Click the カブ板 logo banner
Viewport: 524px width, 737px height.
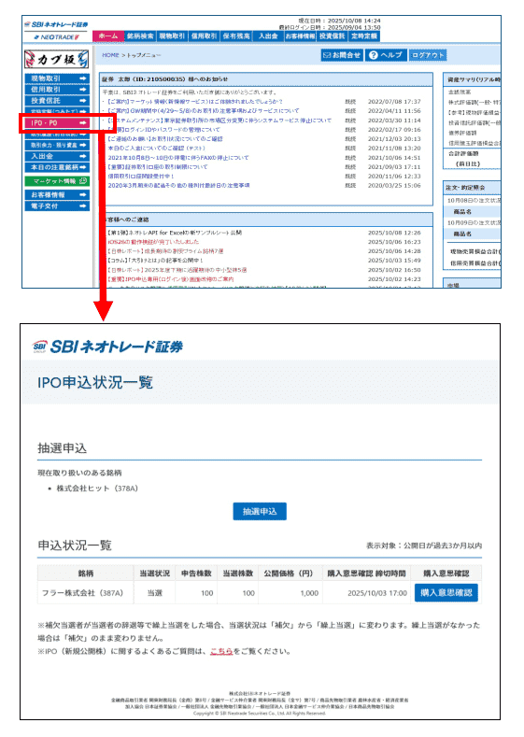[x=56, y=59]
